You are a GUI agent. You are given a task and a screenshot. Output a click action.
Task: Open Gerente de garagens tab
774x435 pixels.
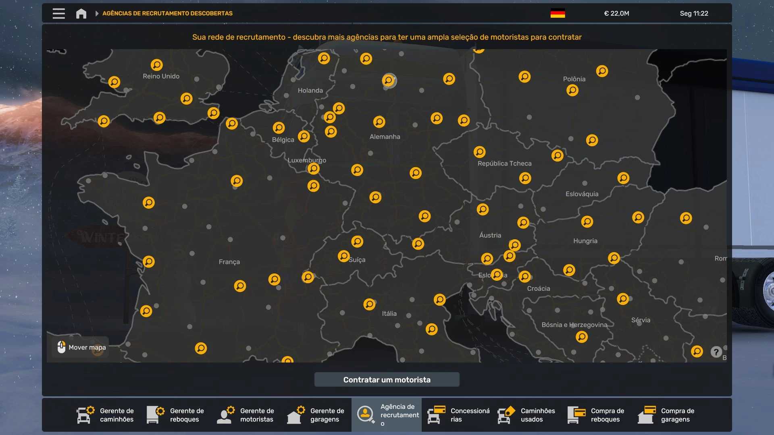316,415
